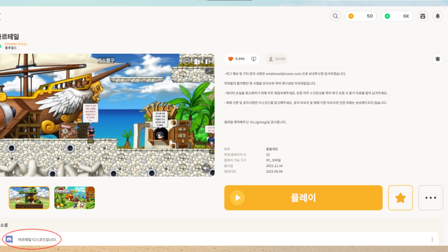Add world to favorites with star button

tap(400, 198)
